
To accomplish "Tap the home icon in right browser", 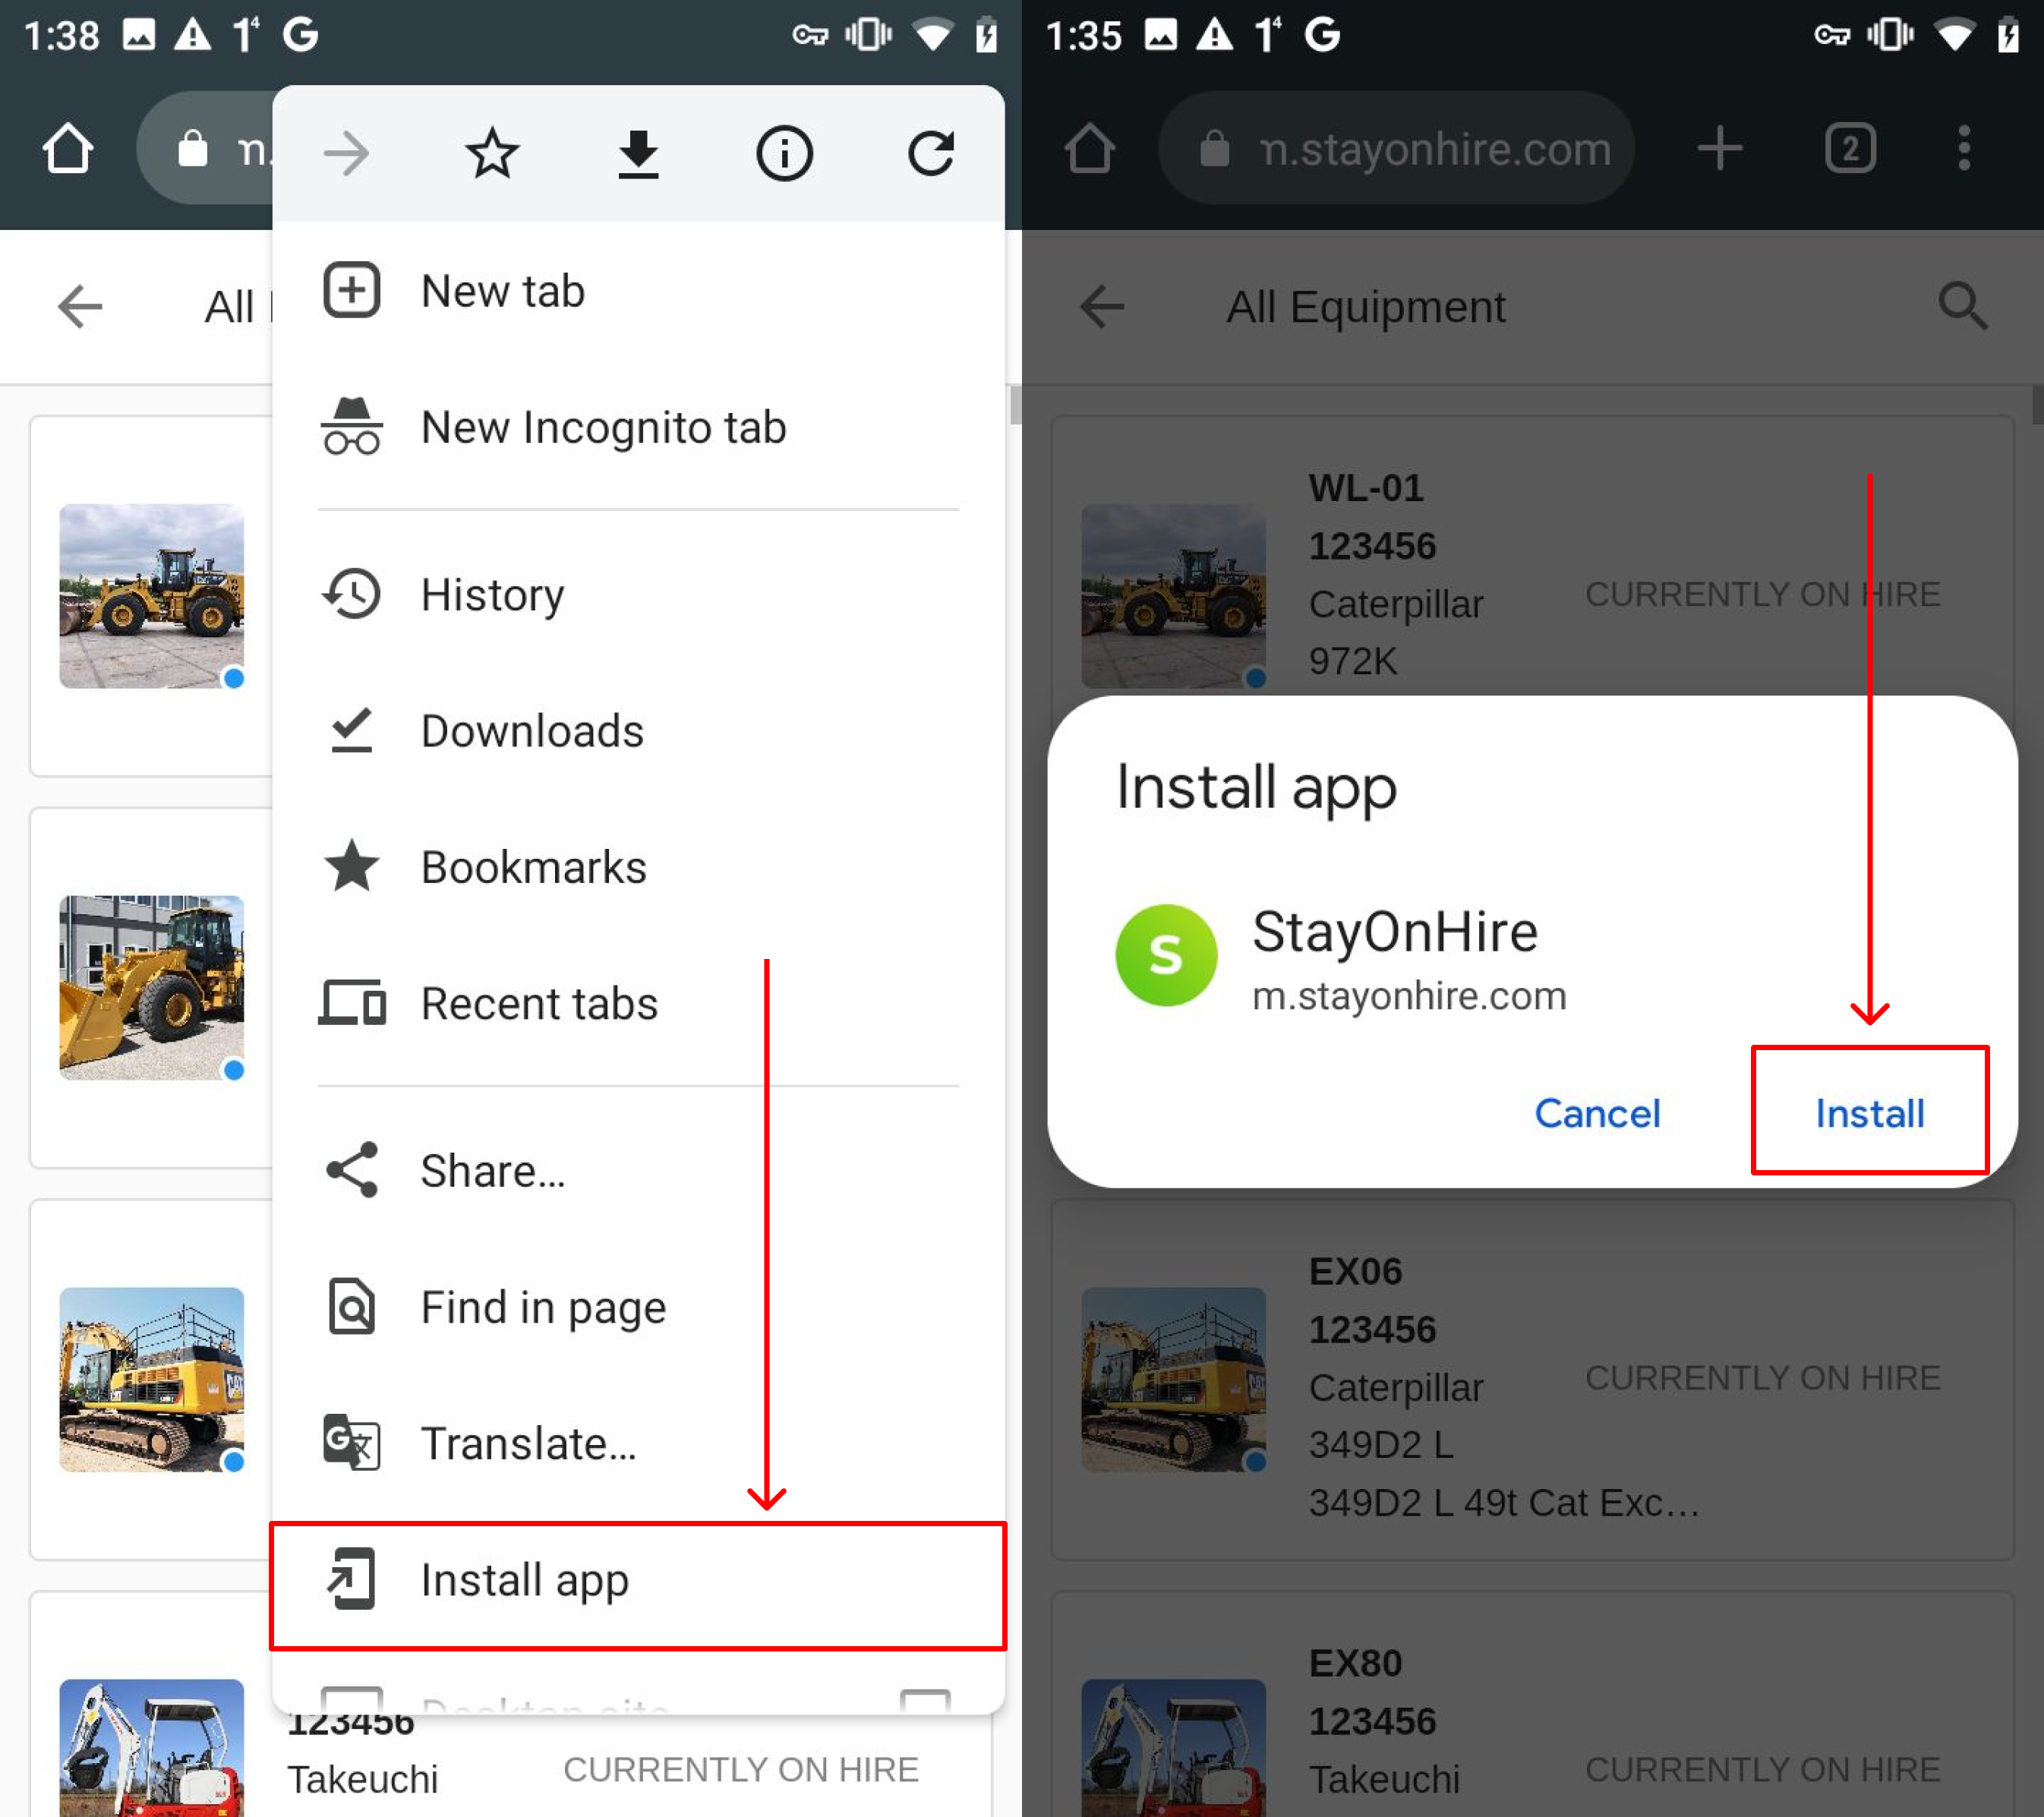I will click(1090, 149).
